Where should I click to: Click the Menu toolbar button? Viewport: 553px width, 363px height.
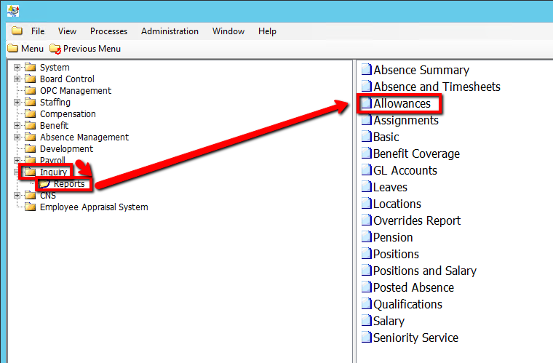25,49
